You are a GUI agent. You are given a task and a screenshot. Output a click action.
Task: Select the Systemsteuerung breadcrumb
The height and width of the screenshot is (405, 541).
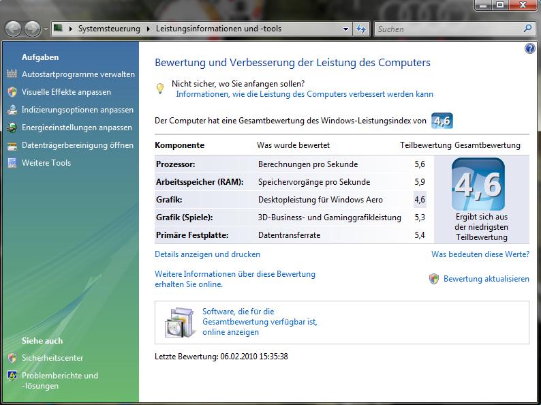coord(109,29)
